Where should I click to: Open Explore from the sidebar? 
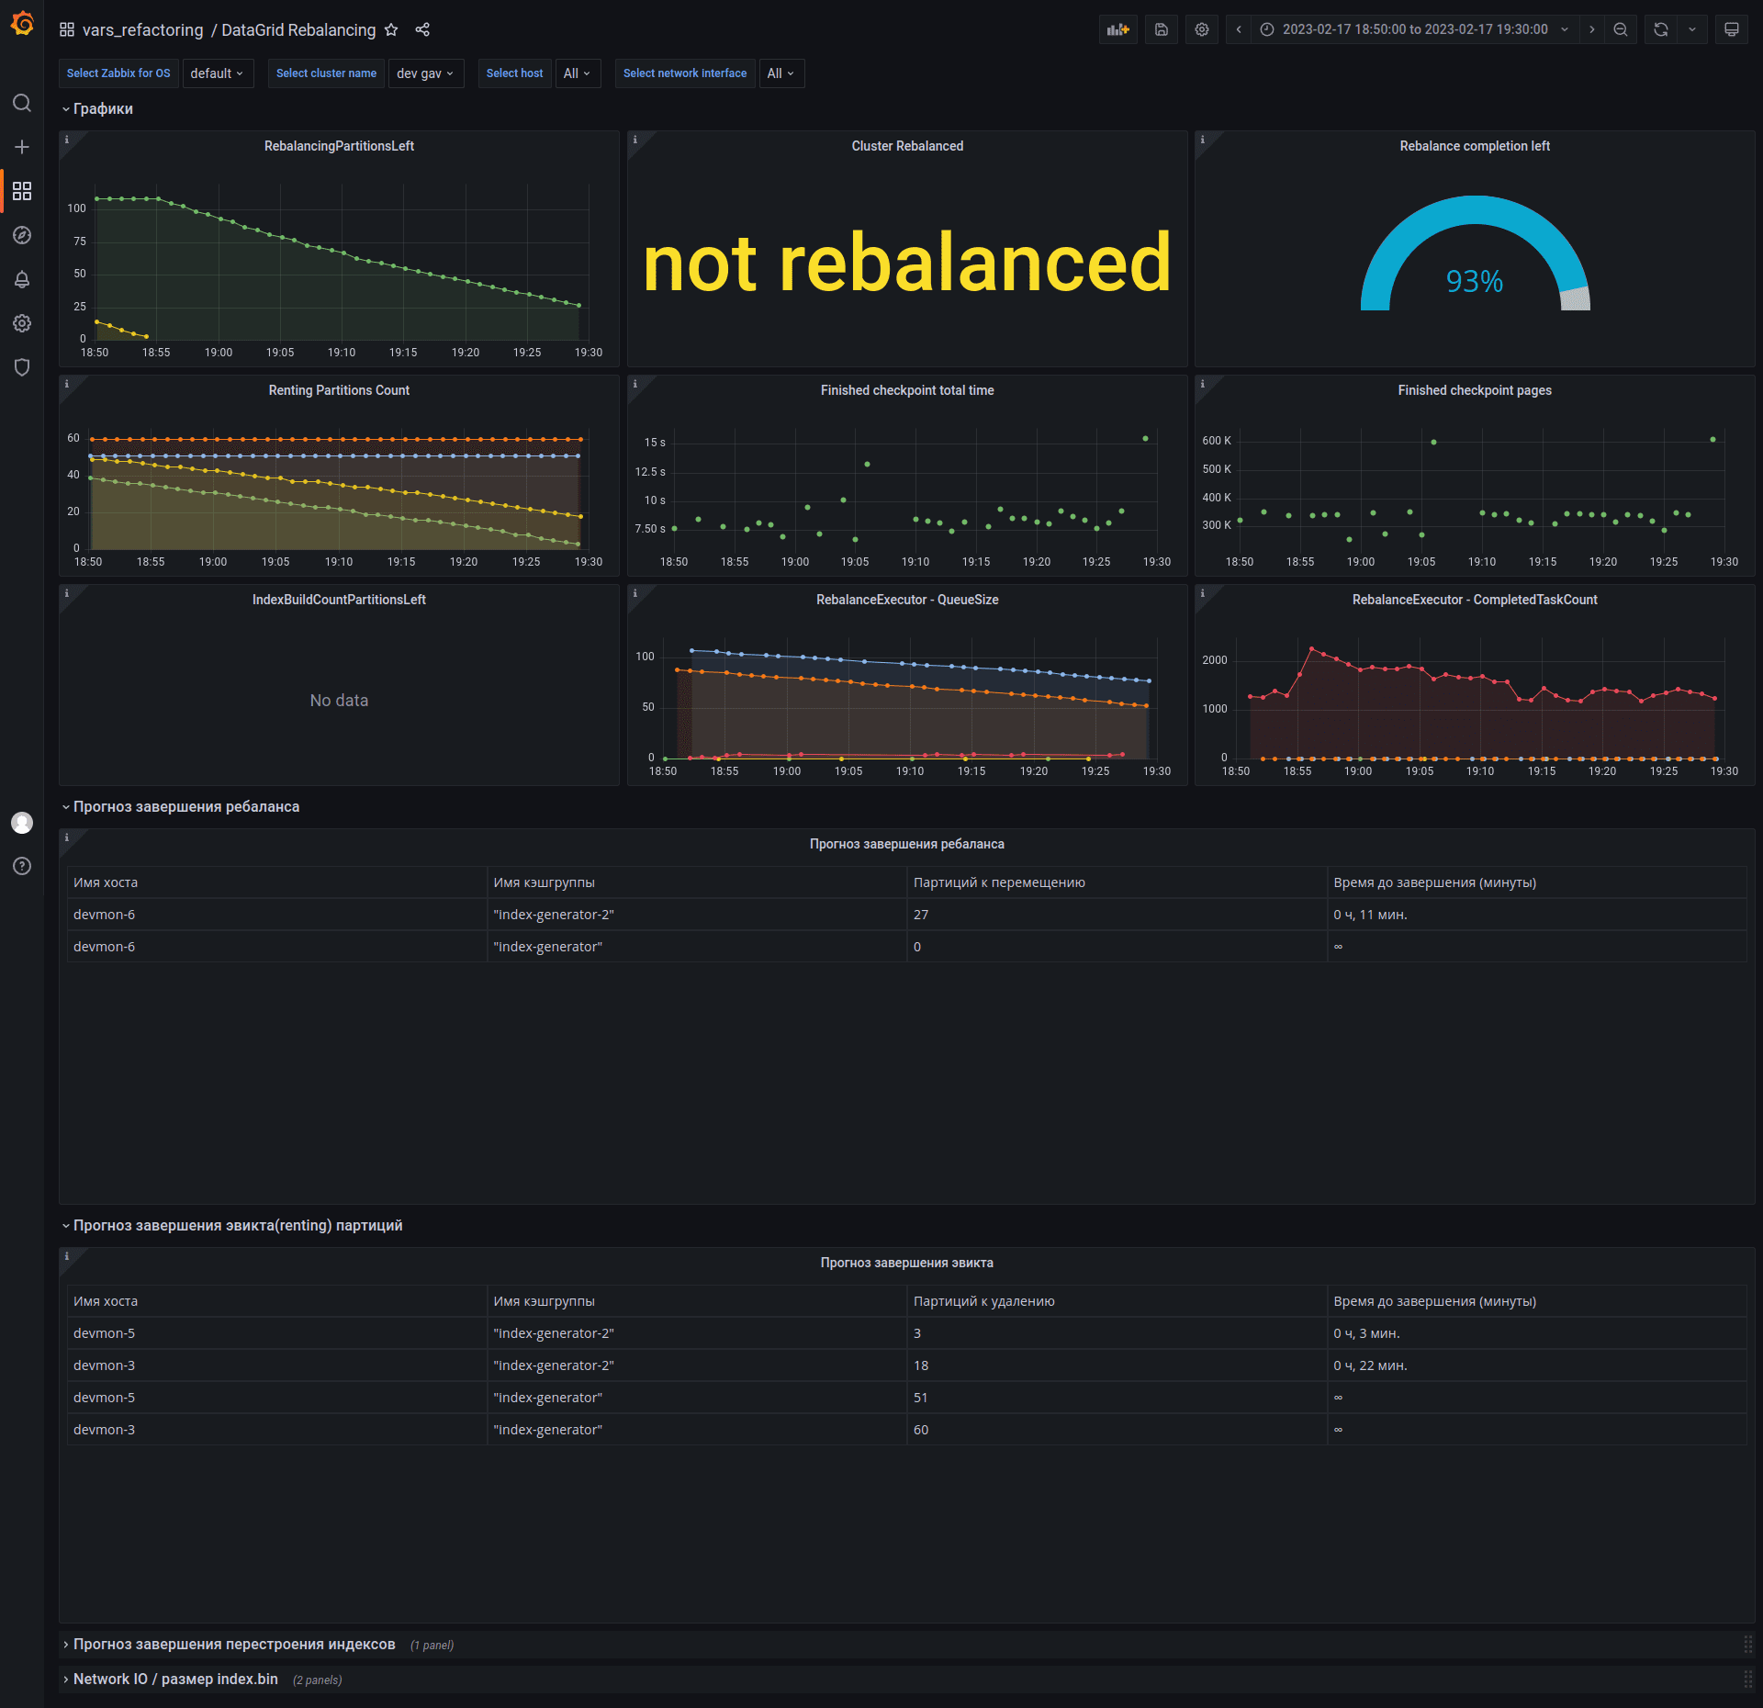point(22,235)
